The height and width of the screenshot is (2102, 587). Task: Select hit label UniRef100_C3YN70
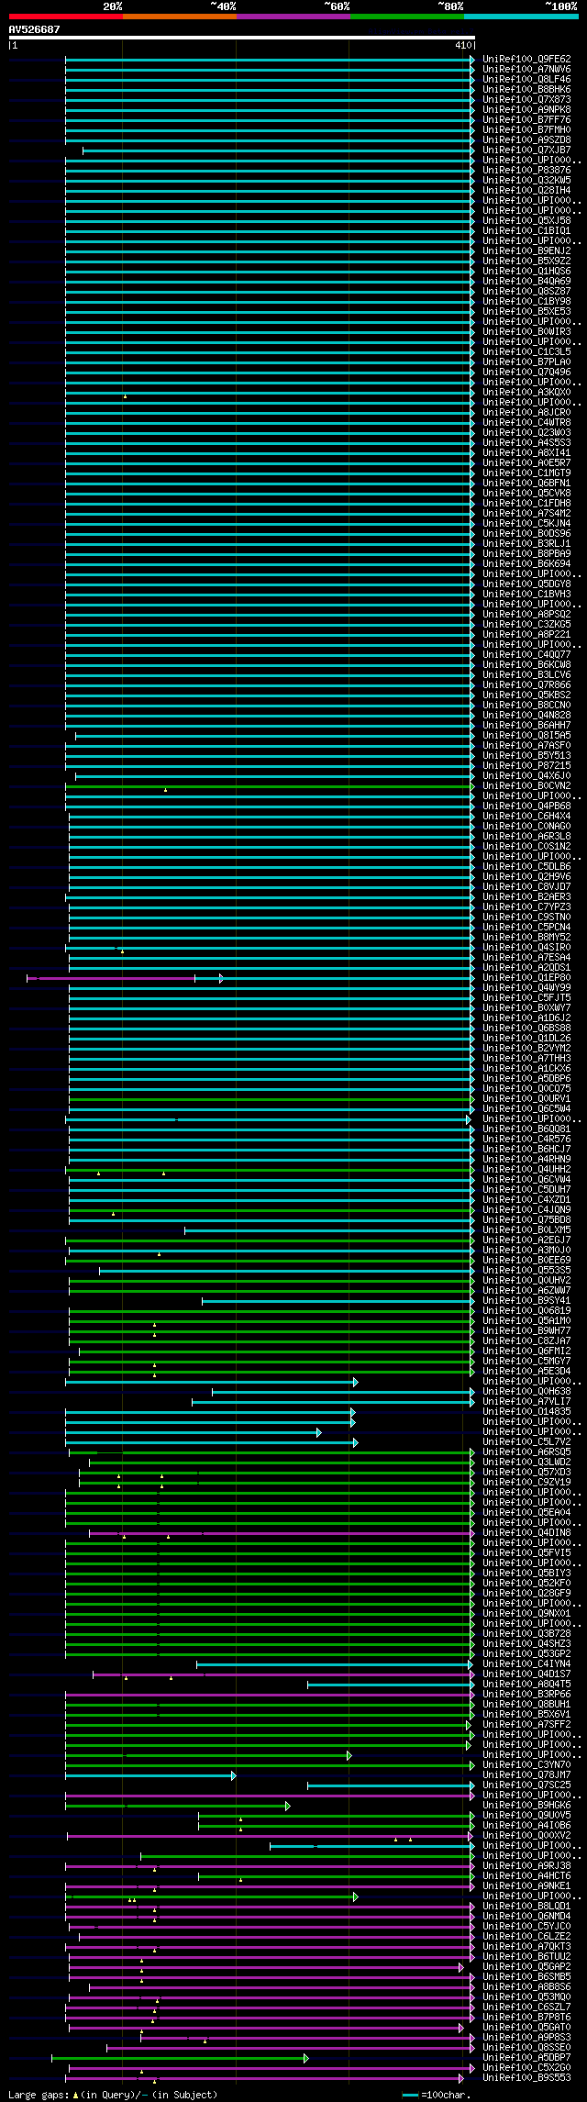pos(526,1765)
